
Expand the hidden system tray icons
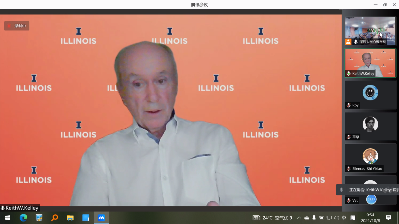tap(299, 218)
